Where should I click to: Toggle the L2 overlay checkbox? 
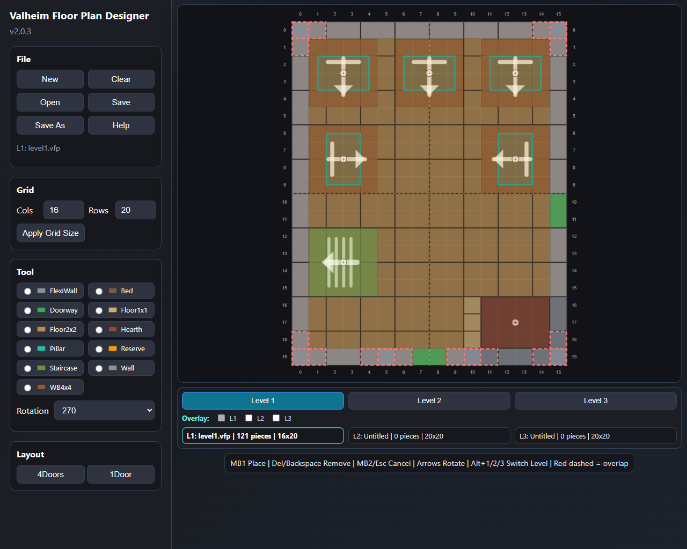click(249, 418)
